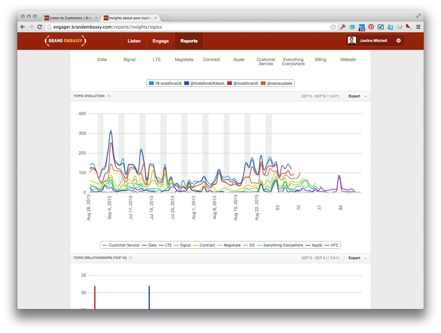Toggle Negotiate line in chart legend
The width and height of the screenshot is (441, 333).
[229, 245]
